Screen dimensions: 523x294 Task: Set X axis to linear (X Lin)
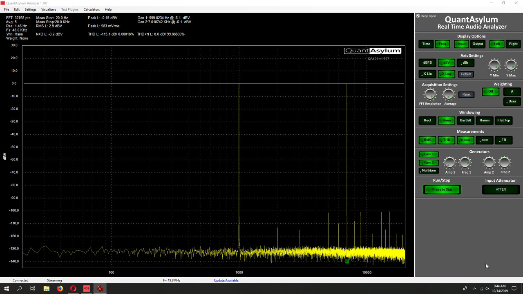[x=427, y=74]
